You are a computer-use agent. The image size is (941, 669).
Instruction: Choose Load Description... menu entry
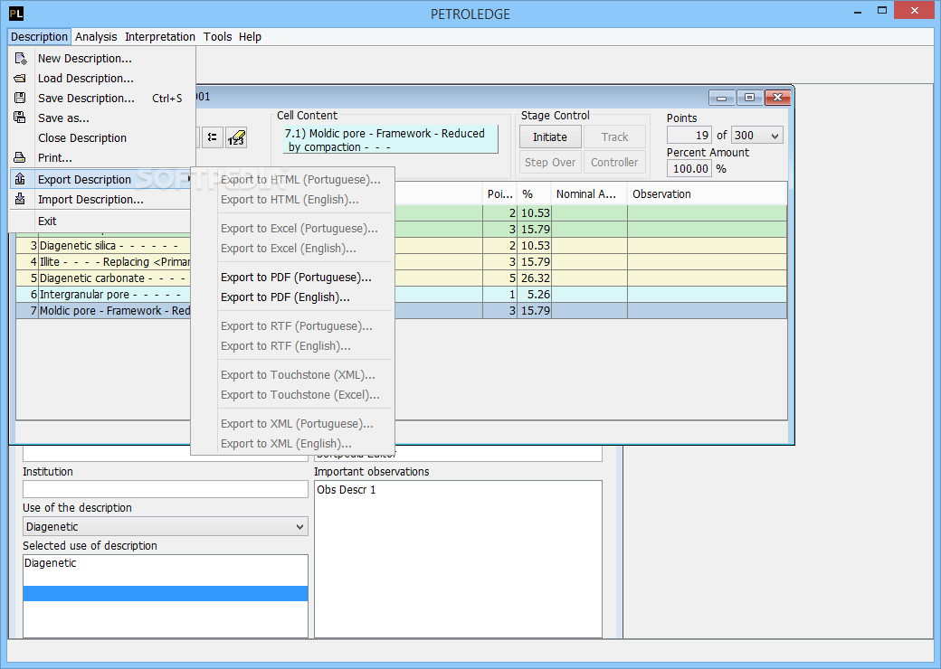click(x=102, y=78)
